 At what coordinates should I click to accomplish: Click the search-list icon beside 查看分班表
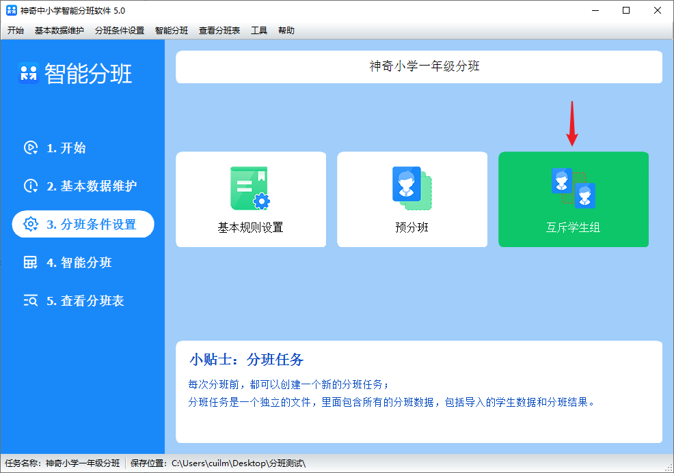coord(31,301)
